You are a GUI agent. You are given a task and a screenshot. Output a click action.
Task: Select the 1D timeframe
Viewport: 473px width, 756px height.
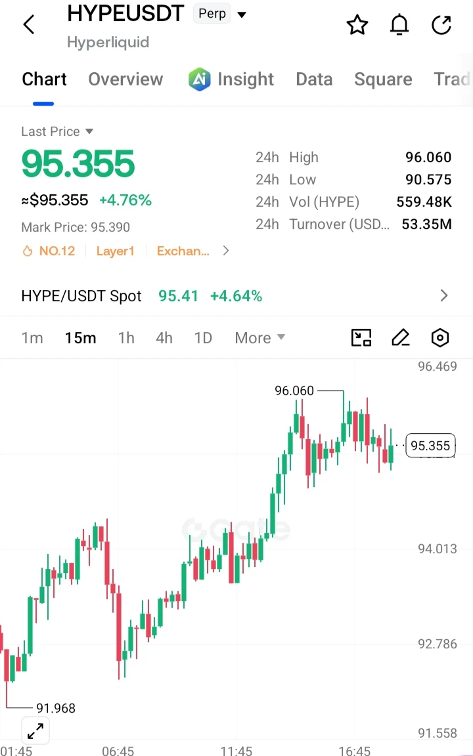(x=203, y=337)
